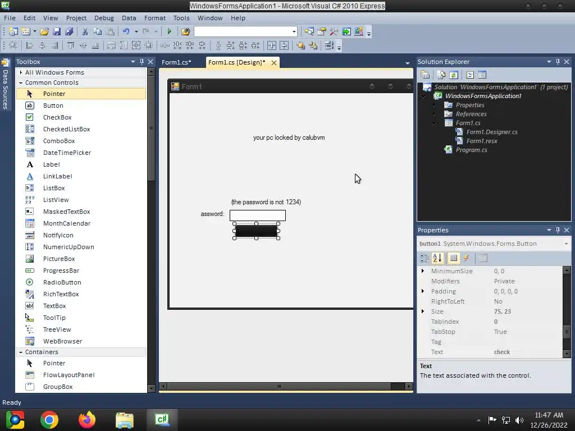Viewport: 575px width, 431px height.
Task: Open the File menu
Action: [10, 18]
